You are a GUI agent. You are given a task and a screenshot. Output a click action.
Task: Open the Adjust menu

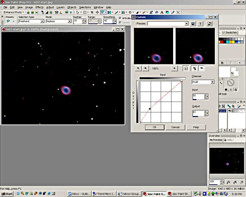tap(50, 7)
